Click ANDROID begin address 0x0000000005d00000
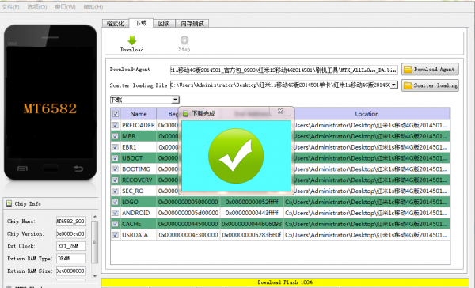Screen dimensions: 475x288 coord(188,213)
